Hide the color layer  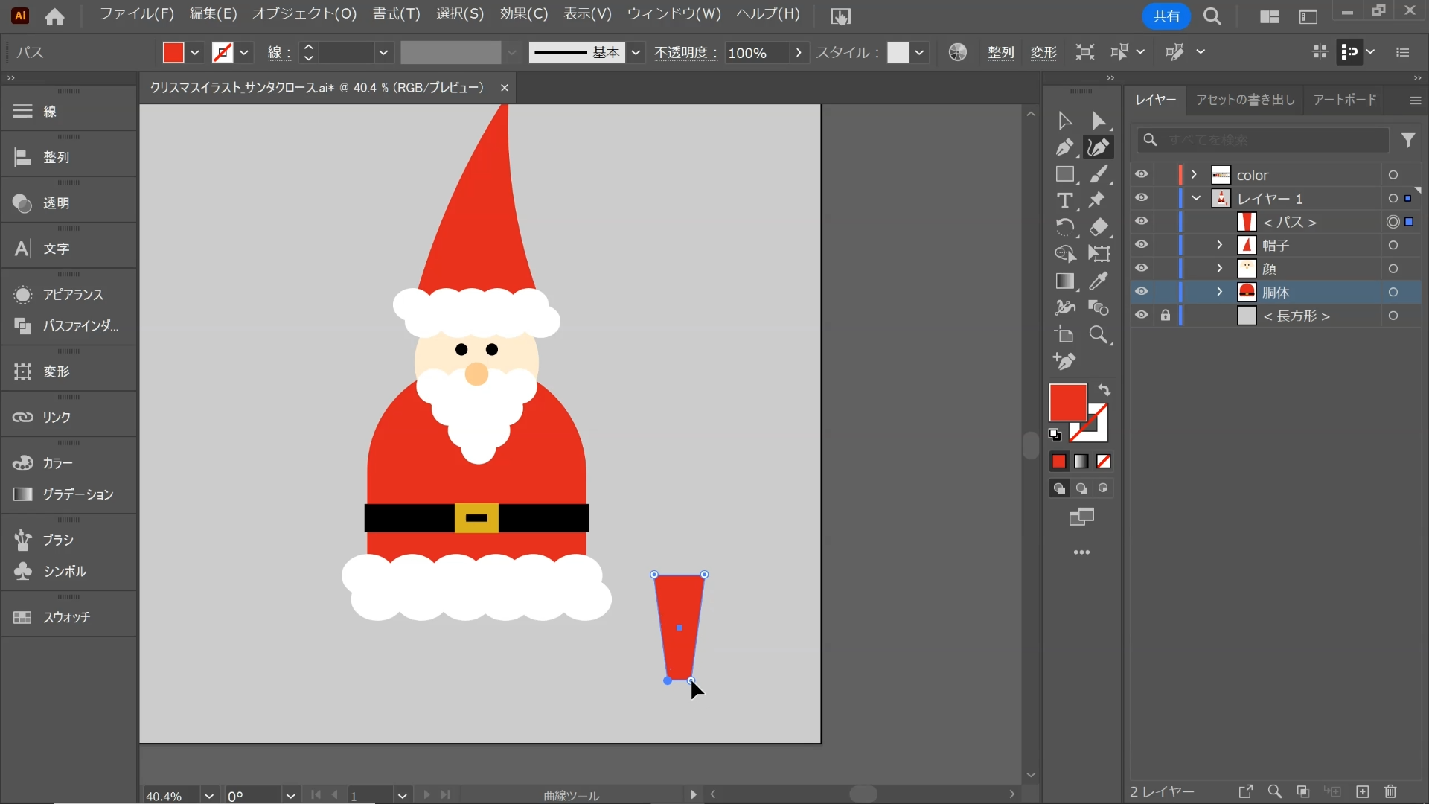(x=1141, y=175)
